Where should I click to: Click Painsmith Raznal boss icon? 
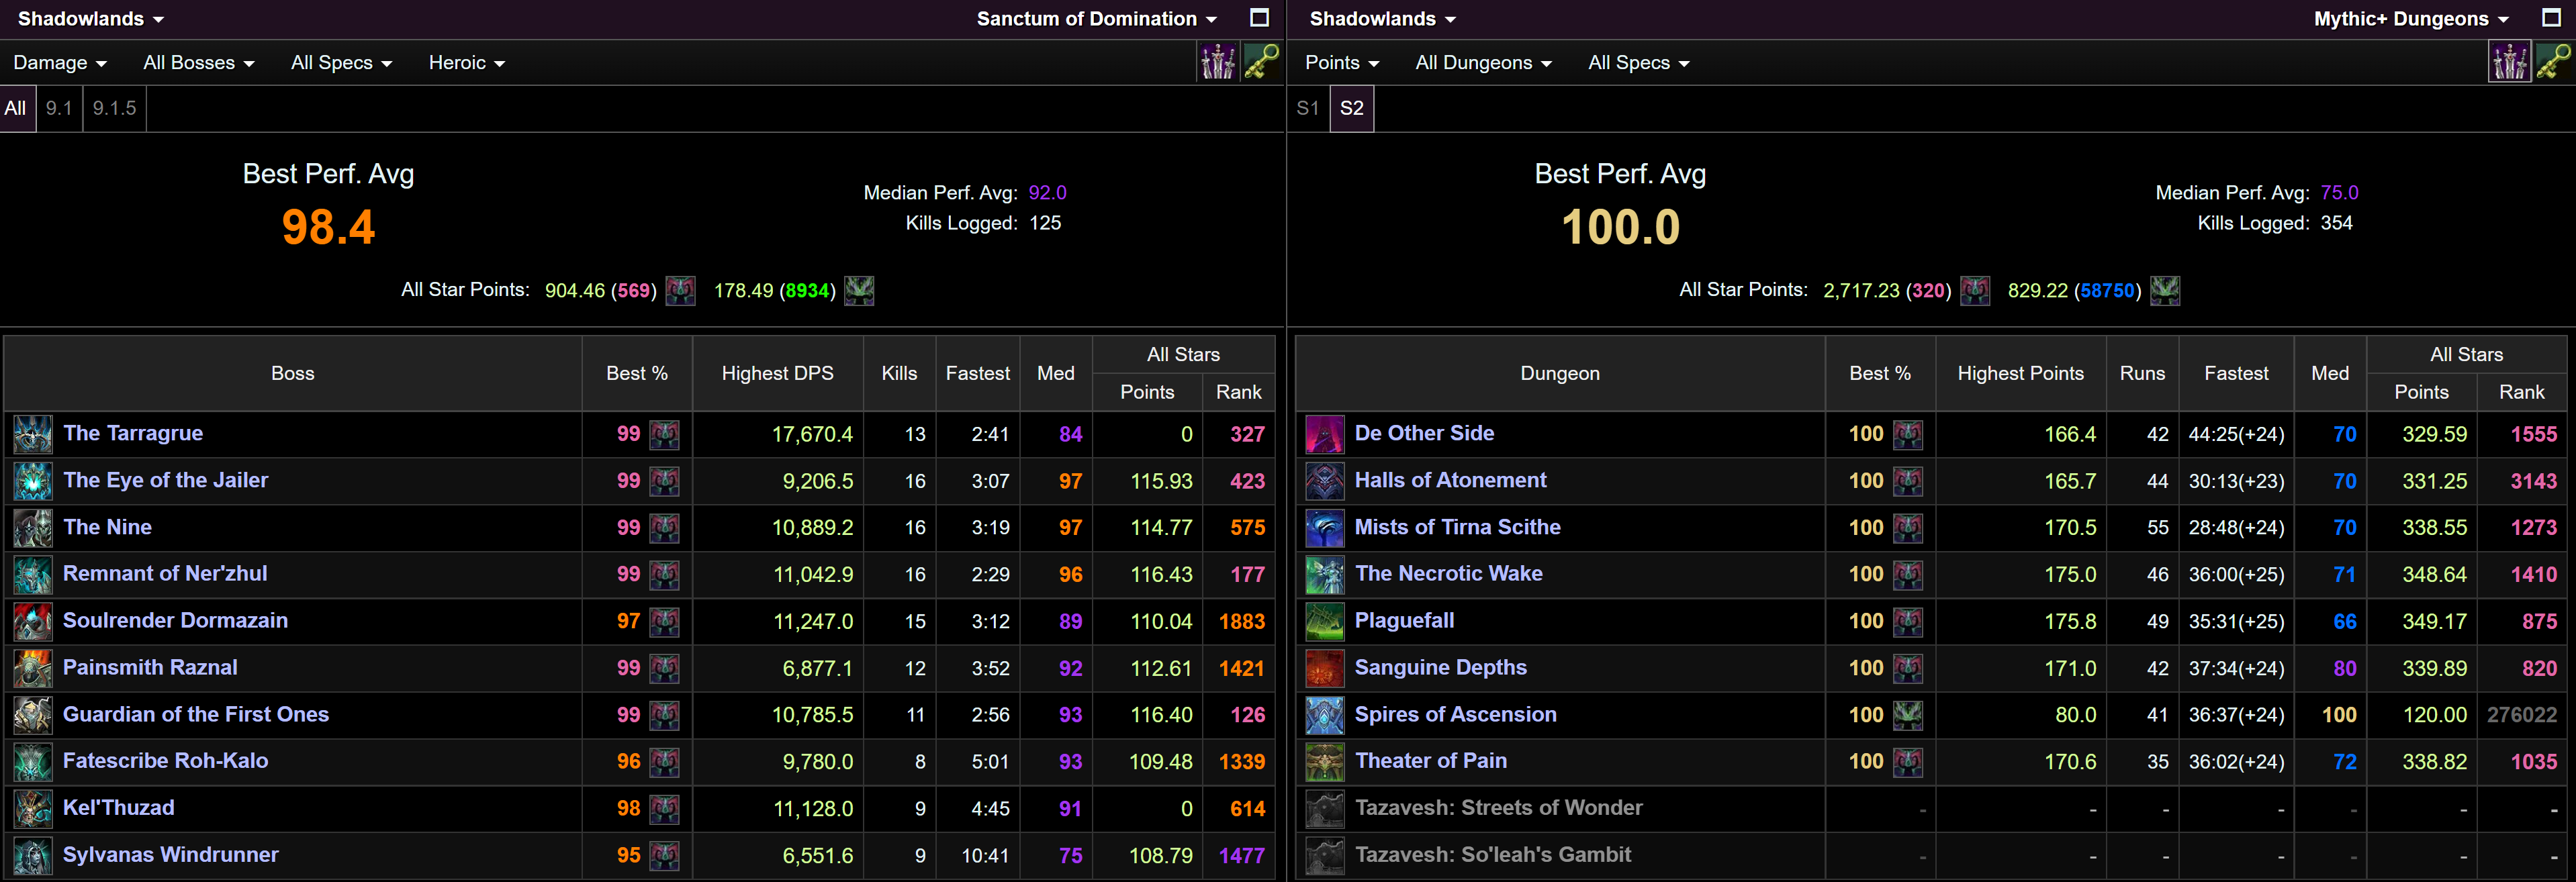(33, 668)
